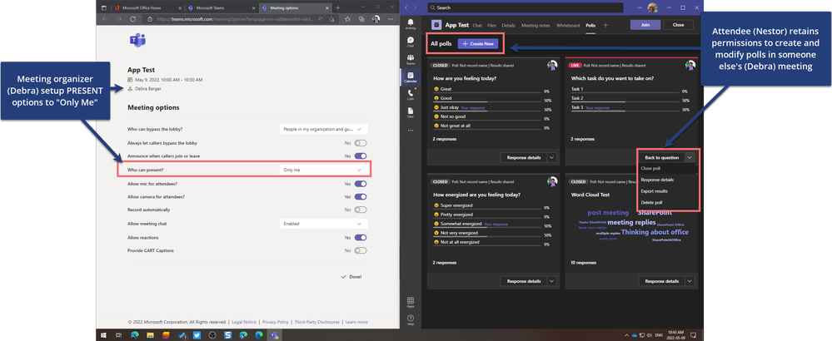
Task: Open Snagit from taskbar
Action: point(227,334)
